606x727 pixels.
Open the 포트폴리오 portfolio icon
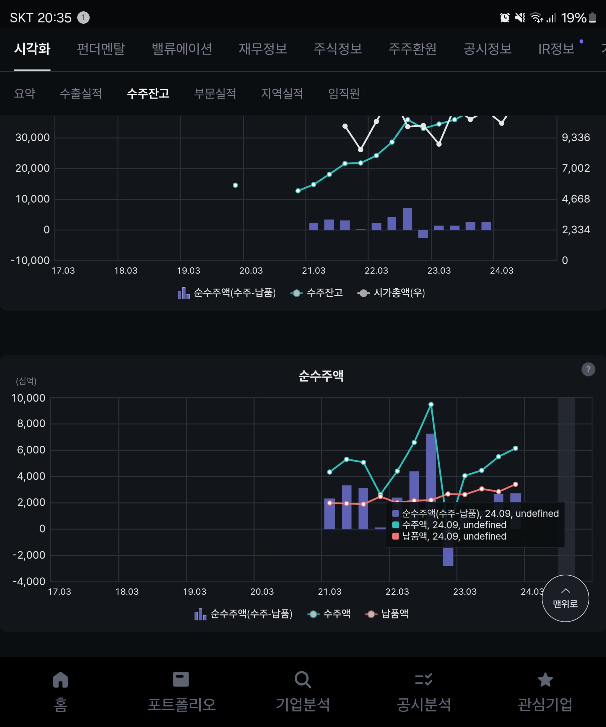[181, 679]
